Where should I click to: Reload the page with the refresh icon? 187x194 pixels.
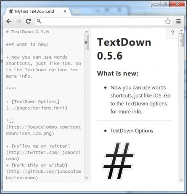coord(28,21)
